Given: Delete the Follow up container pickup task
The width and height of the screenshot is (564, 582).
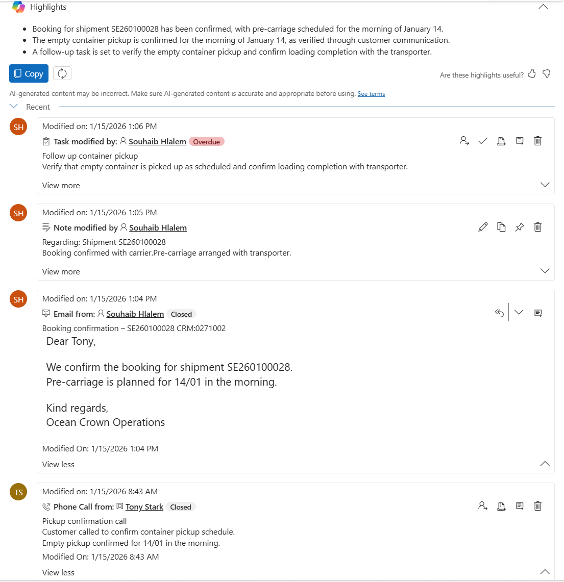Looking at the screenshot, I should click(x=538, y=141).
